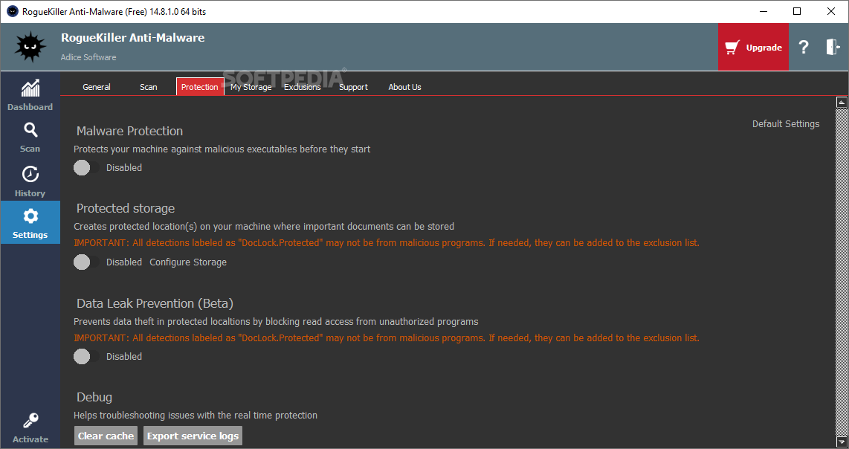849x449 pixels.
Task: Click 'Helps troubleshooting issues' description text
Action: click(196, 416)
